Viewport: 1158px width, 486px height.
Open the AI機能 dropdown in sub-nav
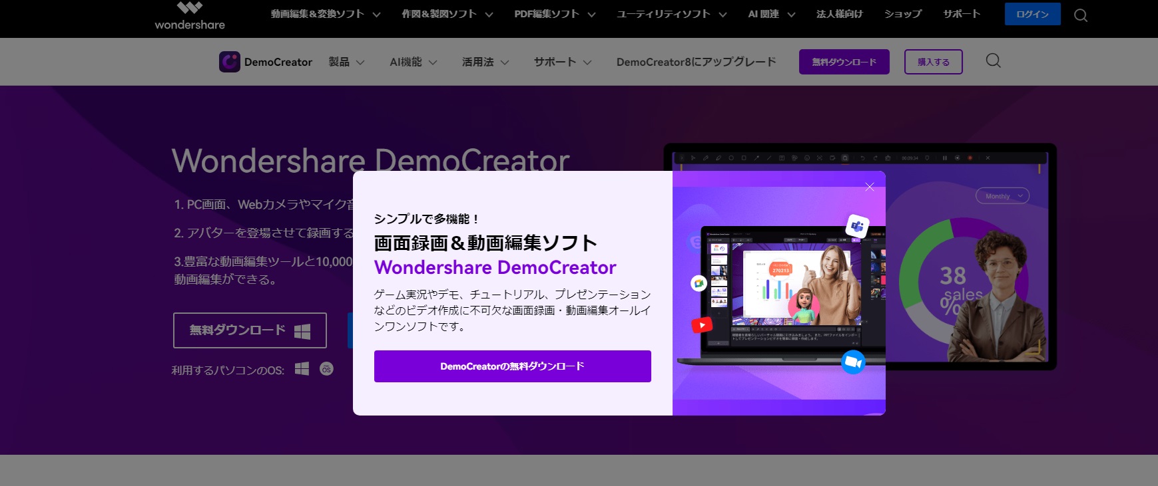tap(413, 62)
